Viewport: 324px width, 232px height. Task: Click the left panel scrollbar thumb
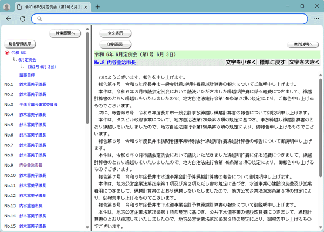pyautogui.click(x=87, y=78)
